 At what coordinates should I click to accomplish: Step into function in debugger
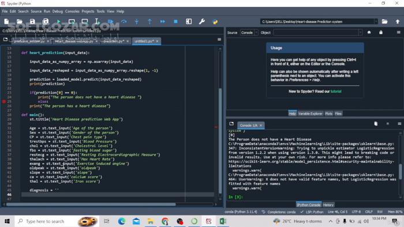pos(137,21)
